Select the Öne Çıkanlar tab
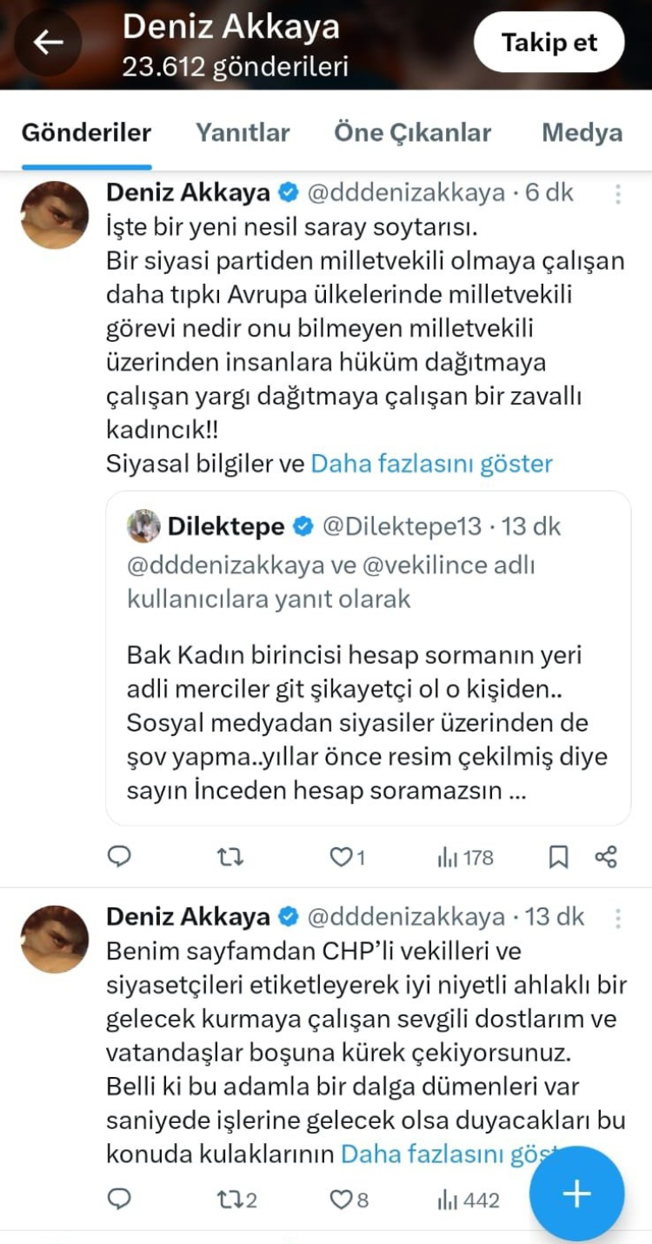Viewport: 652px width, 1244px height. (x=412, y=132)
